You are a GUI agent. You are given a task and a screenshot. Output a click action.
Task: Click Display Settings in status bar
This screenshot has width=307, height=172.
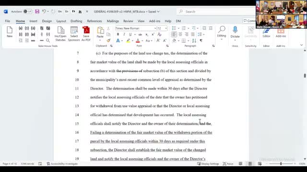[x=208, y=164]
